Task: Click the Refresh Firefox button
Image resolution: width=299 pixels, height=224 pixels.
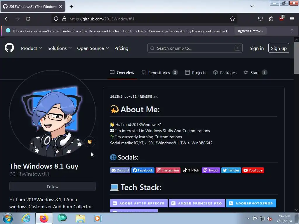Action: pyautogui.click(x=250, y=31)
